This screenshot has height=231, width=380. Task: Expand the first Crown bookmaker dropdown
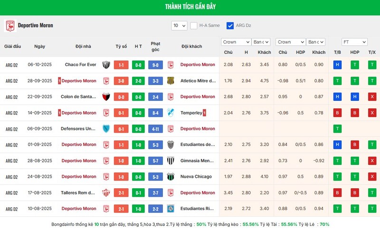(x=236, y=42)
